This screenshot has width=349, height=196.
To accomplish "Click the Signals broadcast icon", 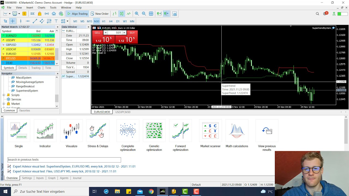I will coord(47,14).
